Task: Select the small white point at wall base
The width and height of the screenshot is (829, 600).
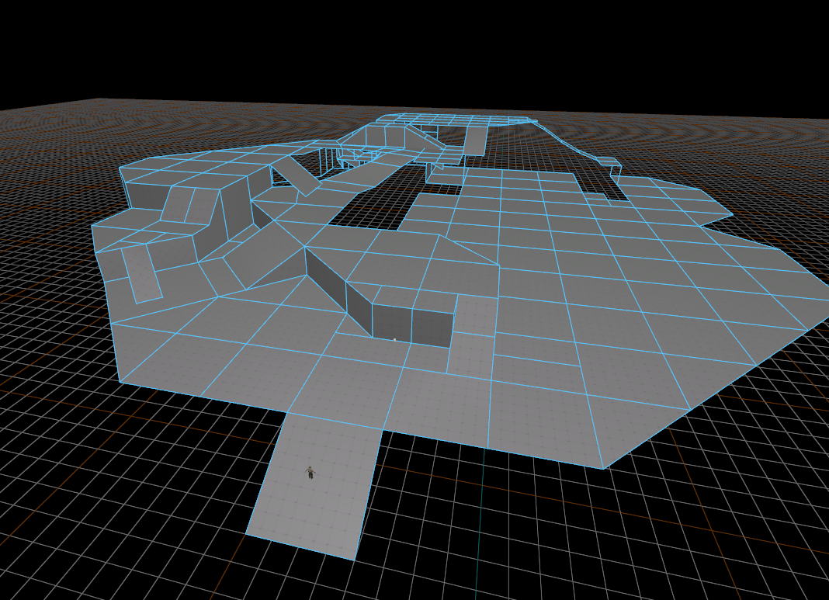Action: 394,339
